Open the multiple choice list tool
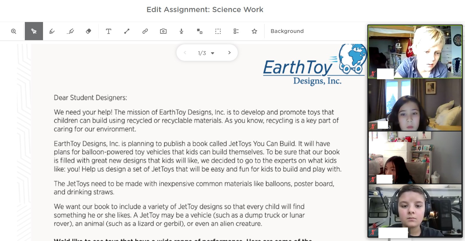 [236, 31]
